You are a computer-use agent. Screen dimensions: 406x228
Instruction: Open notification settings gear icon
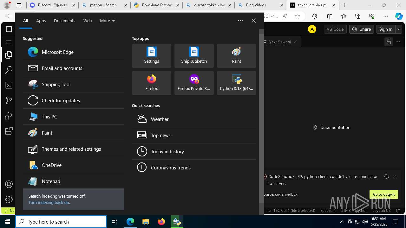coord(386,176)
